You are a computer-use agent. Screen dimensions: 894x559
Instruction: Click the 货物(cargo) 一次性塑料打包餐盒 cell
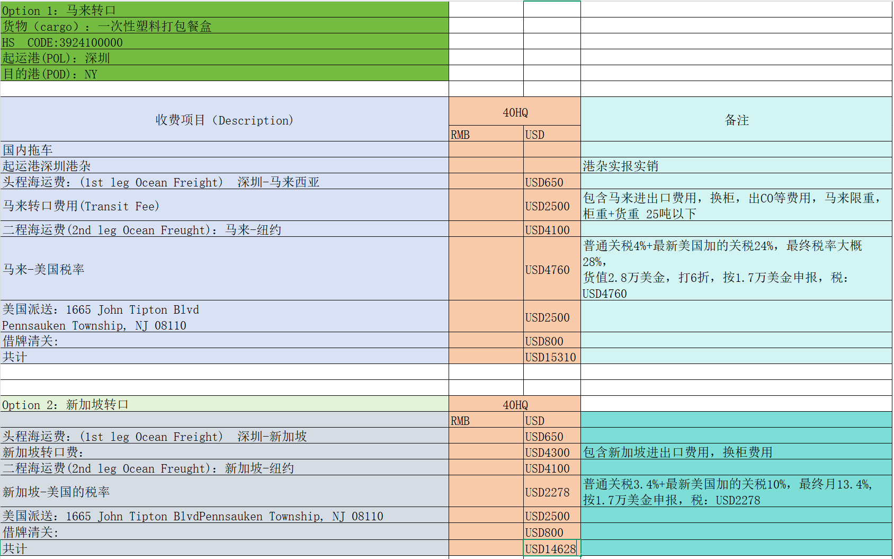coord(224,26)
